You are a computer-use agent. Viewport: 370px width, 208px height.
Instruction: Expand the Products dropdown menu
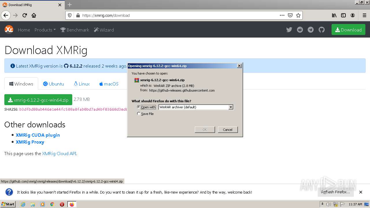click(x=45, y=30)
